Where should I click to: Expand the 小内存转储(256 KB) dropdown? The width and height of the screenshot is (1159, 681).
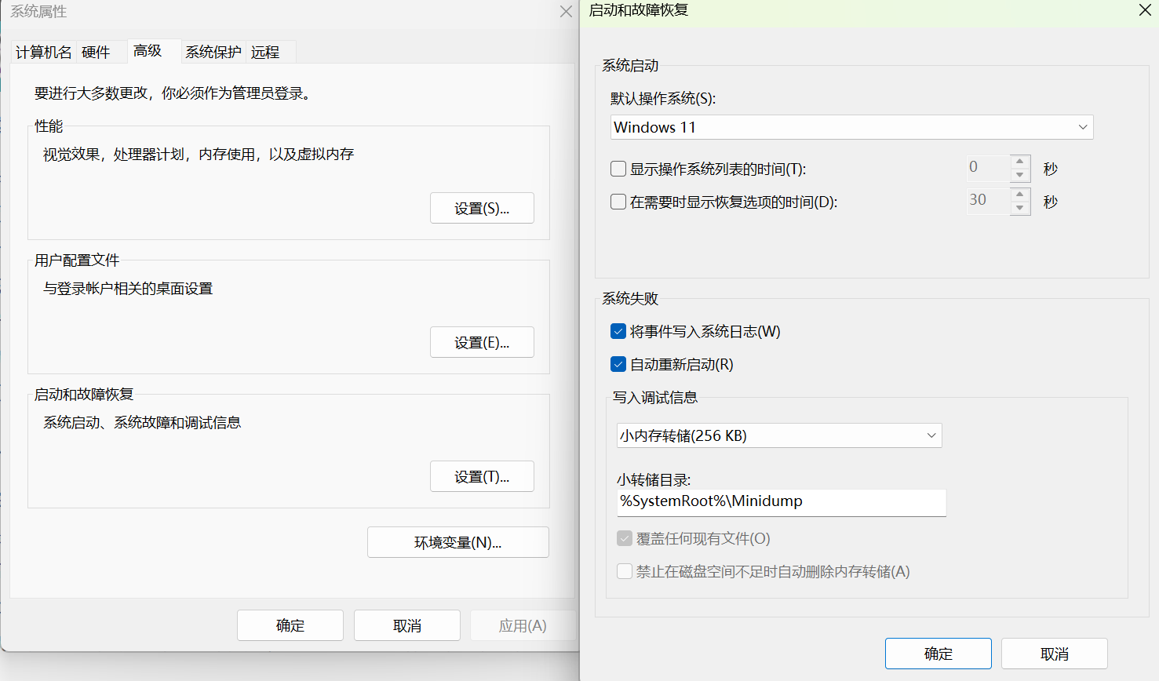[x=779, y=435]
